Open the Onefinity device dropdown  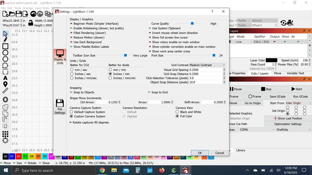pos(293,129)
